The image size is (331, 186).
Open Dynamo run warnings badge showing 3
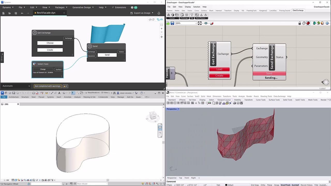[x=65, y=86]
